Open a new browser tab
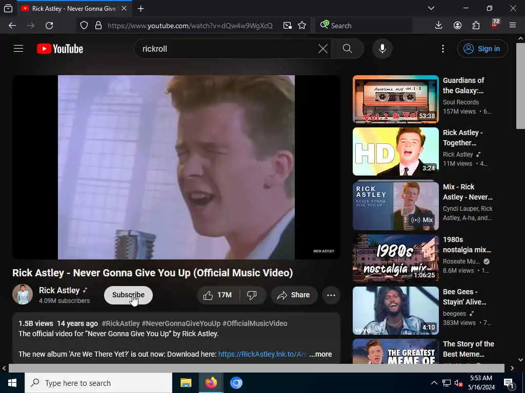This screenshot has width=525, height=393. (140, 9)
